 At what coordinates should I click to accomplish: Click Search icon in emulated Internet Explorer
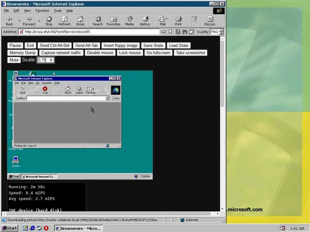coord(79,90)
